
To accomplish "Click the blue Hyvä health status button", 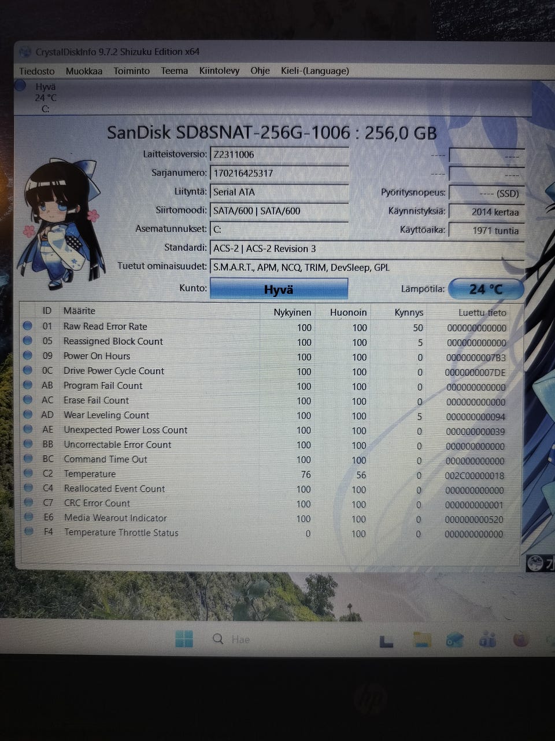I will tap(279, 289).
